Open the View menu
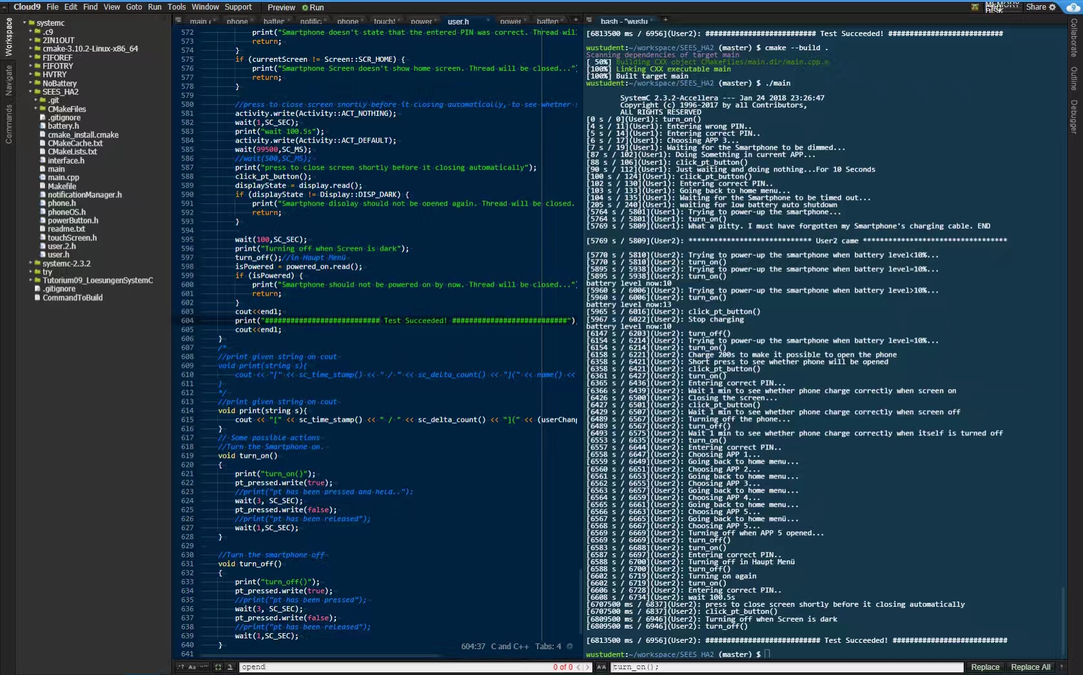The width and height of the screenshot is (1083, 675). click(112, 7)
